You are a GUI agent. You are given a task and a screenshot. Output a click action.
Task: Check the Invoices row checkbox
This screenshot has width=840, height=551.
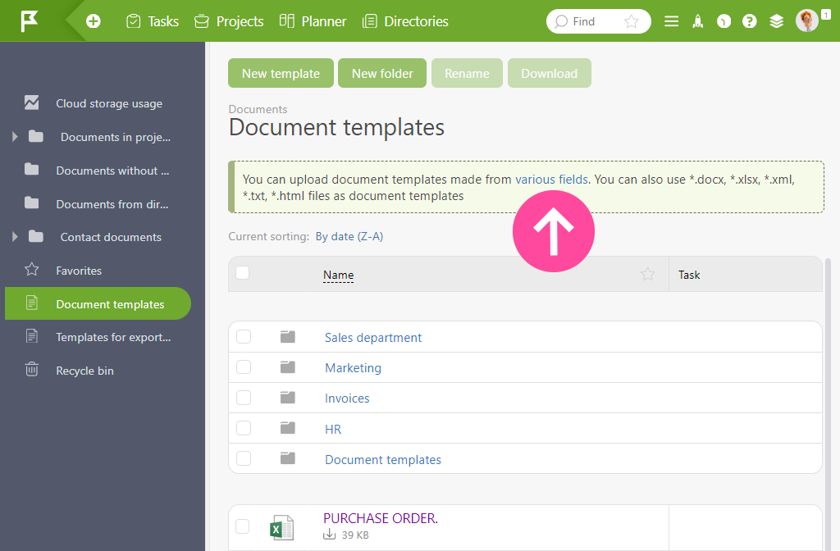coord(244,398)
